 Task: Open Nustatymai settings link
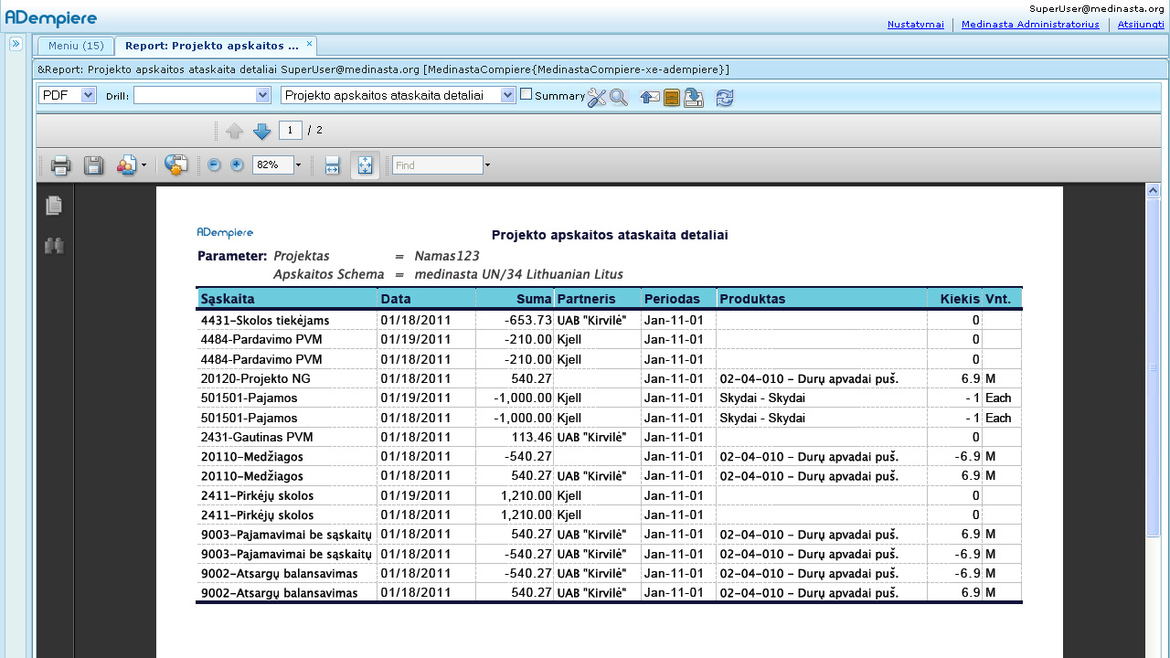[916, 25]
